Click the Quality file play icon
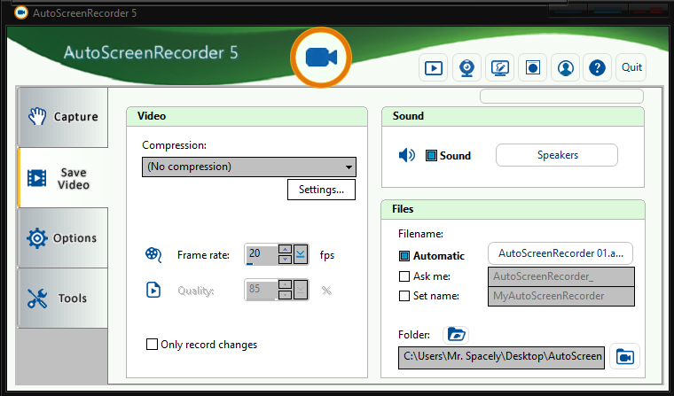This screenshot has width=674, height=396. 153,290
